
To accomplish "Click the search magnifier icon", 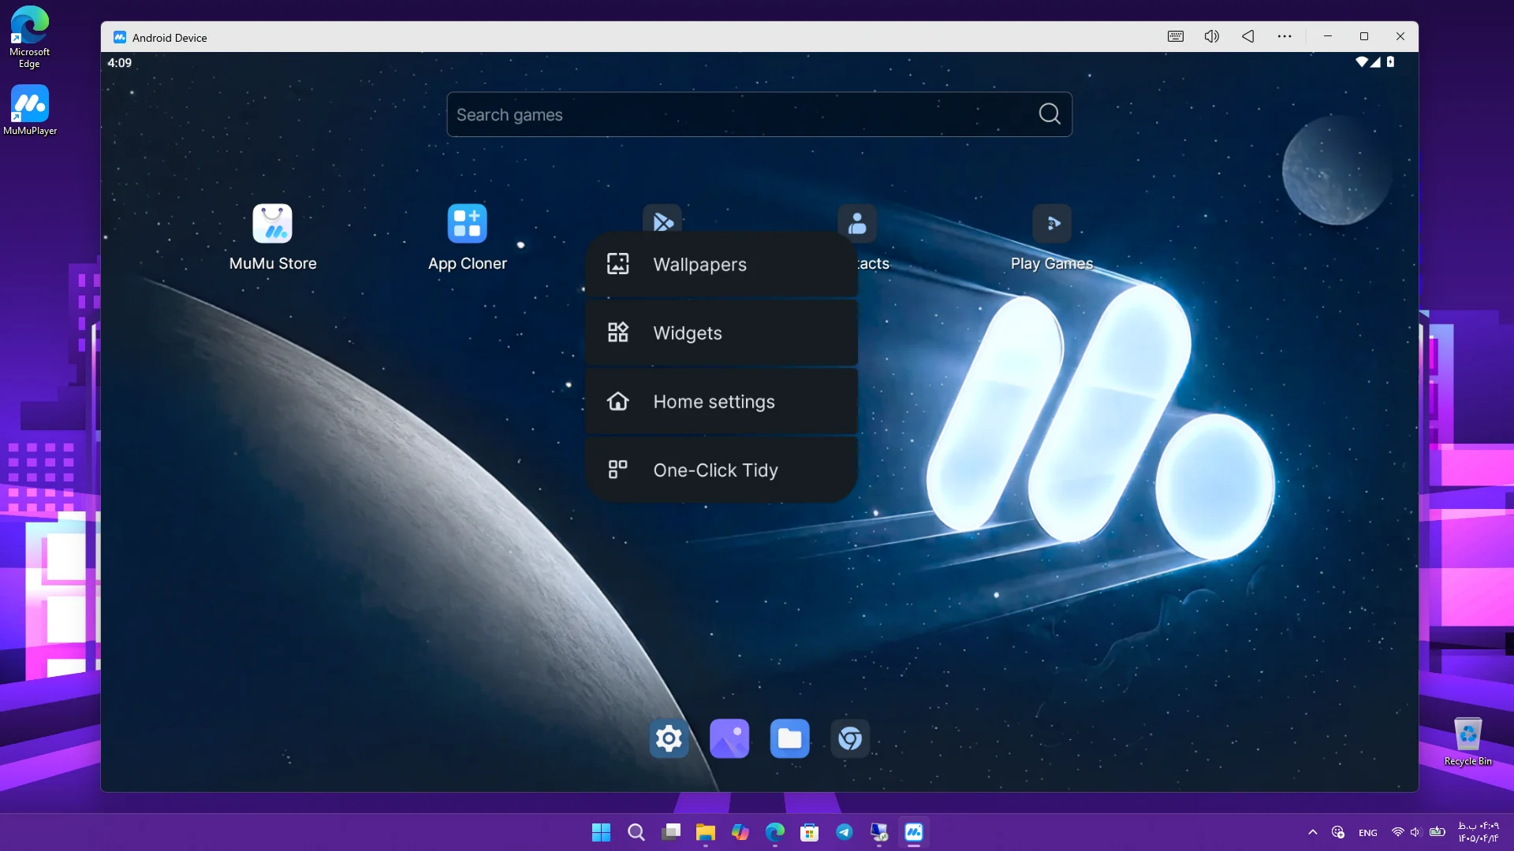I will tap(1050, 114).
